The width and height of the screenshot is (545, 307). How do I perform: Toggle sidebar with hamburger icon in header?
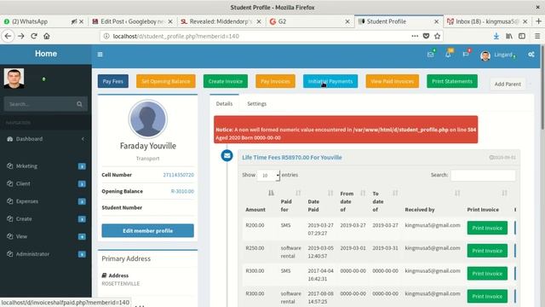click(x=100, y=55)
